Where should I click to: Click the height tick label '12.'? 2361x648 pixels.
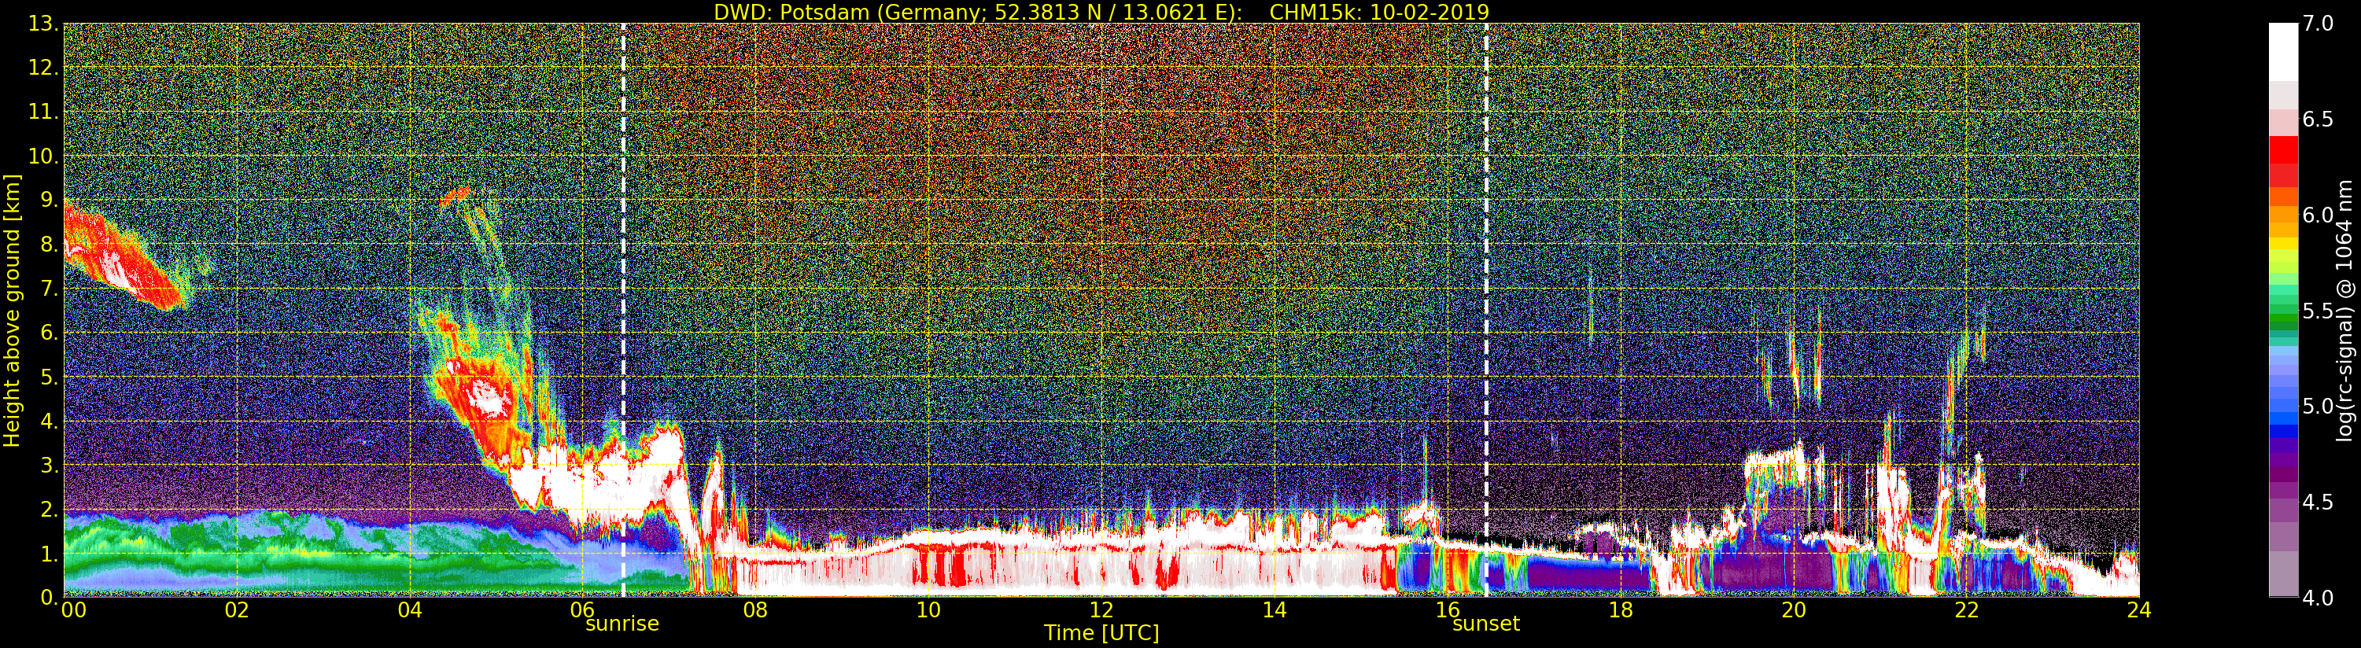pyautogui.click(x=43, y=67)
